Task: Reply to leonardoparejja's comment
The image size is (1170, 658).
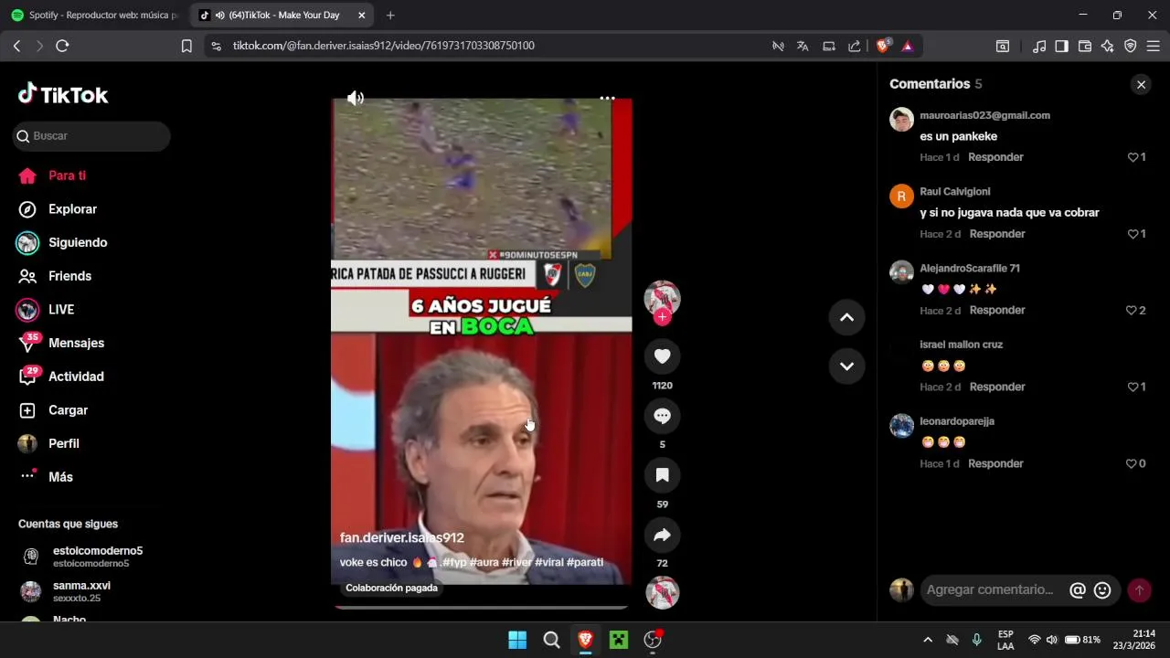Action: (x=995, y=464)
